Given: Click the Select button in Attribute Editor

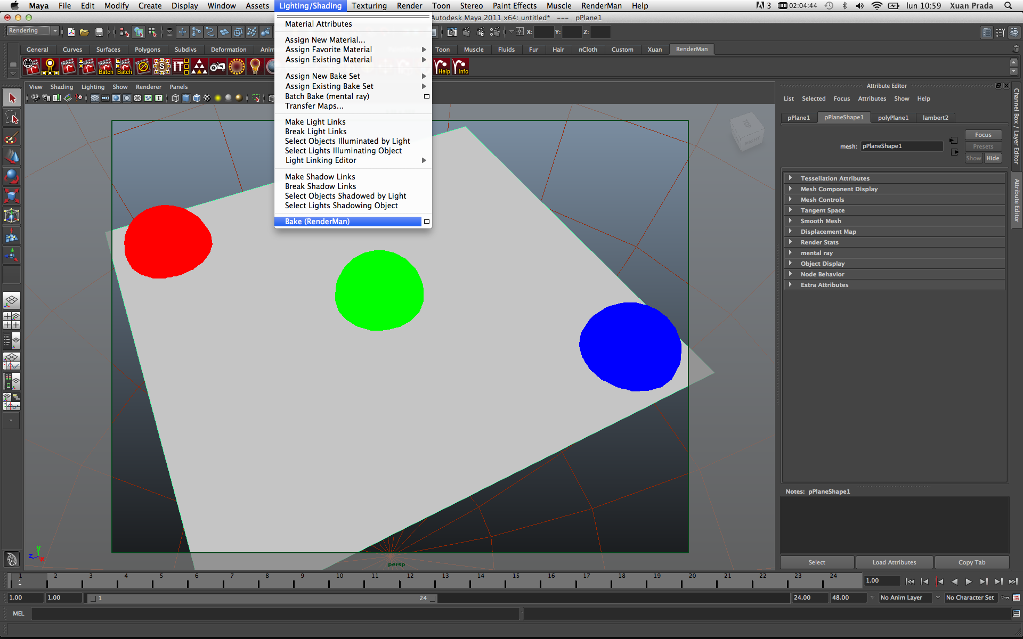Looking at the screenshot, I should 817,562.
